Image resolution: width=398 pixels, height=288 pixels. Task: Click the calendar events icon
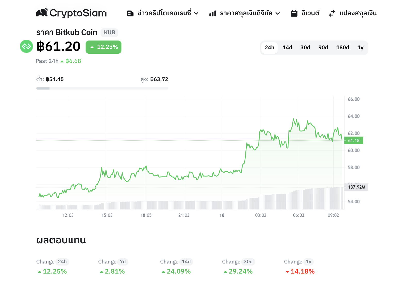coord(294,13)
